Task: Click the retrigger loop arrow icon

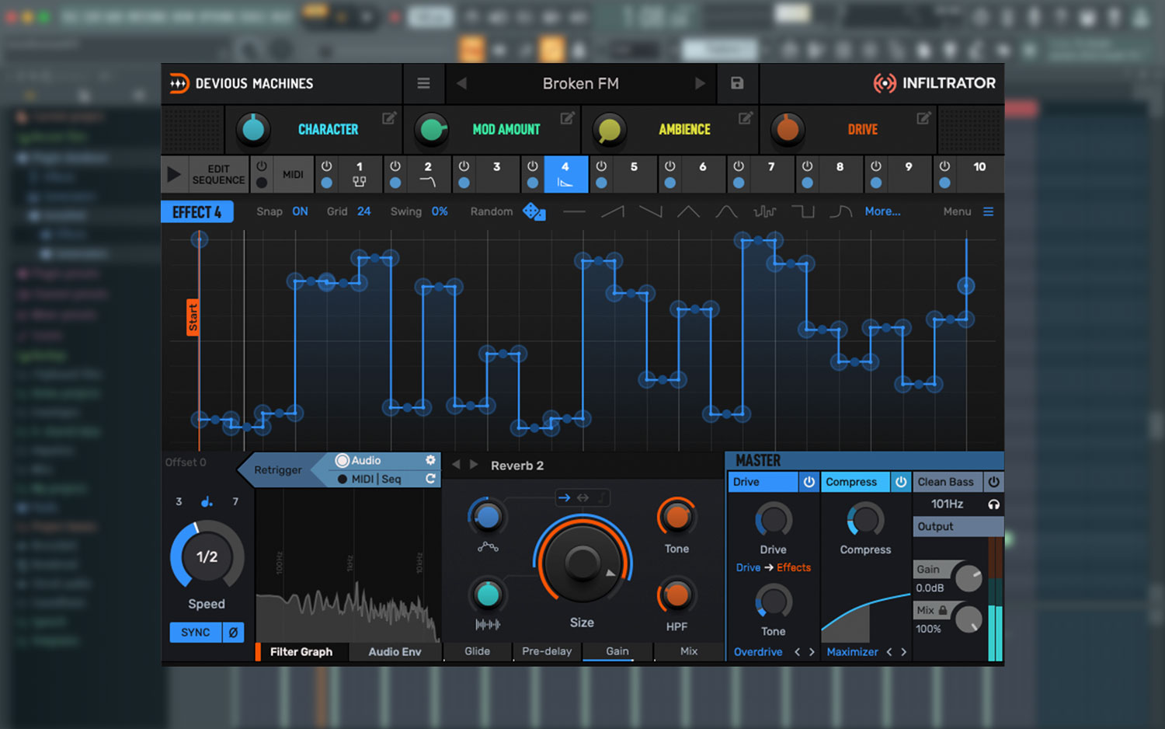Action: pos(430,479)
